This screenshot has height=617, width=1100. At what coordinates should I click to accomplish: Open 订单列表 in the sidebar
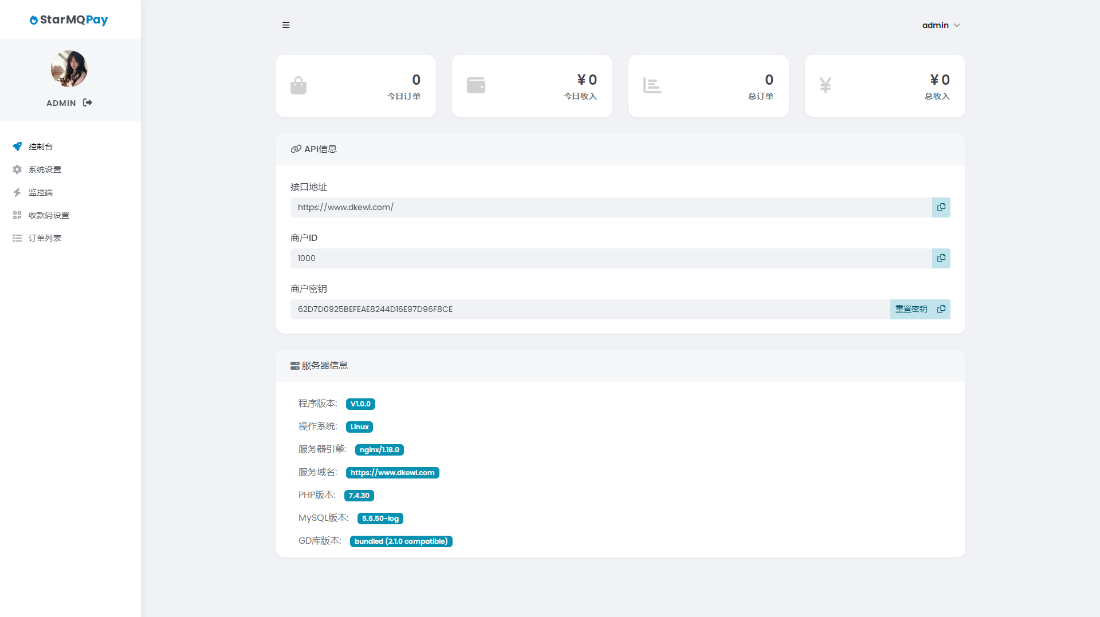(x=45, y=238)
